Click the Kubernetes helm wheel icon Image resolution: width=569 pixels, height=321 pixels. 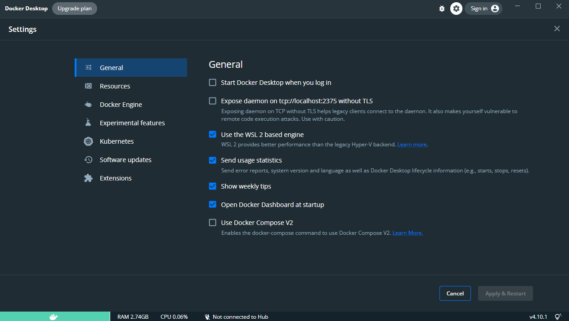pos(88,141)
